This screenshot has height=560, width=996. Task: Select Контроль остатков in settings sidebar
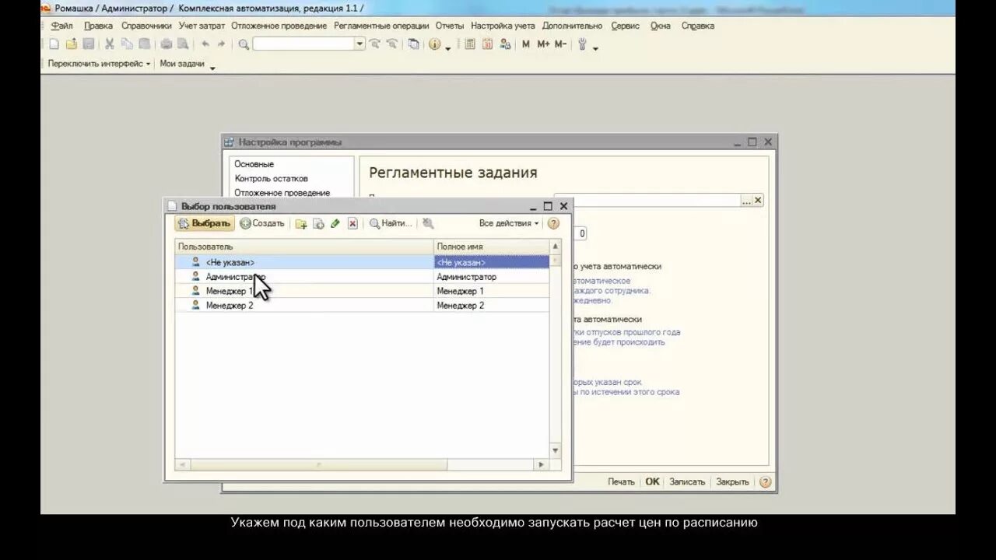[x=272, y=178]
